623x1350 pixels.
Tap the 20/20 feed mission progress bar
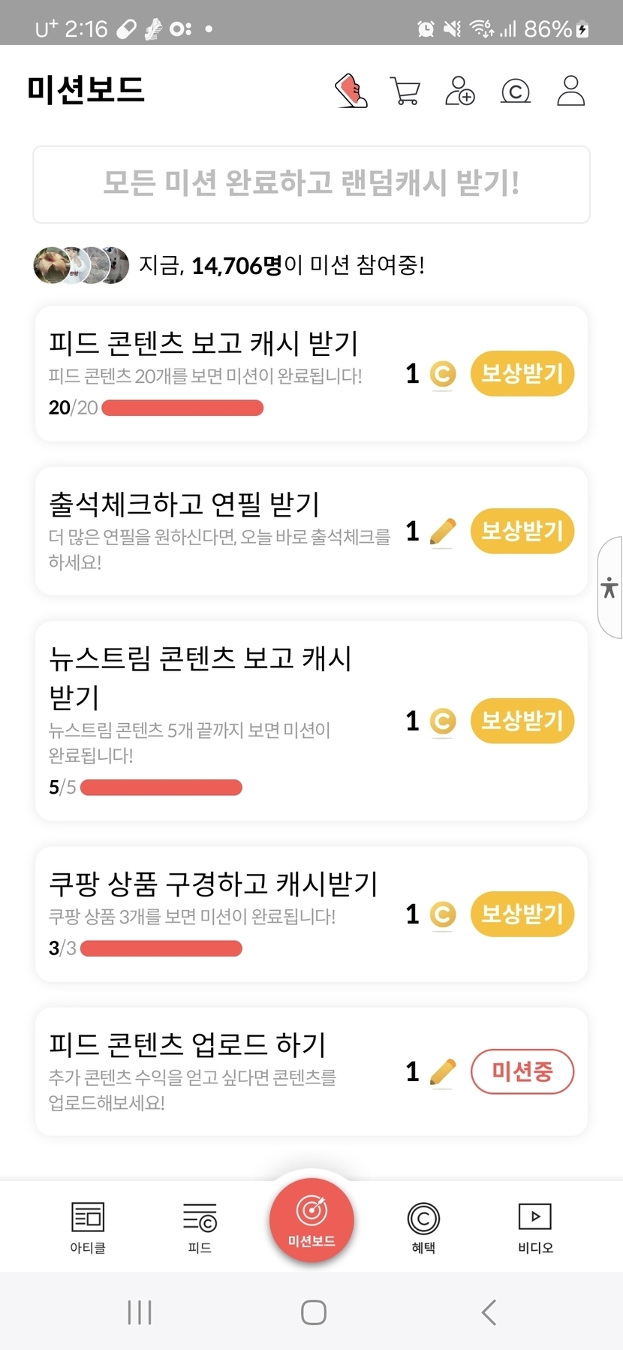pos(182,408)
